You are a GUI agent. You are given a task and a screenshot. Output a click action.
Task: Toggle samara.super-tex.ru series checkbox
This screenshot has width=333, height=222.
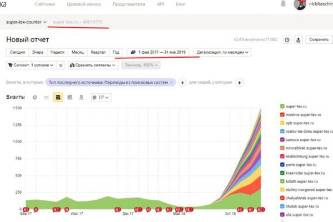(x=282, y=139)
